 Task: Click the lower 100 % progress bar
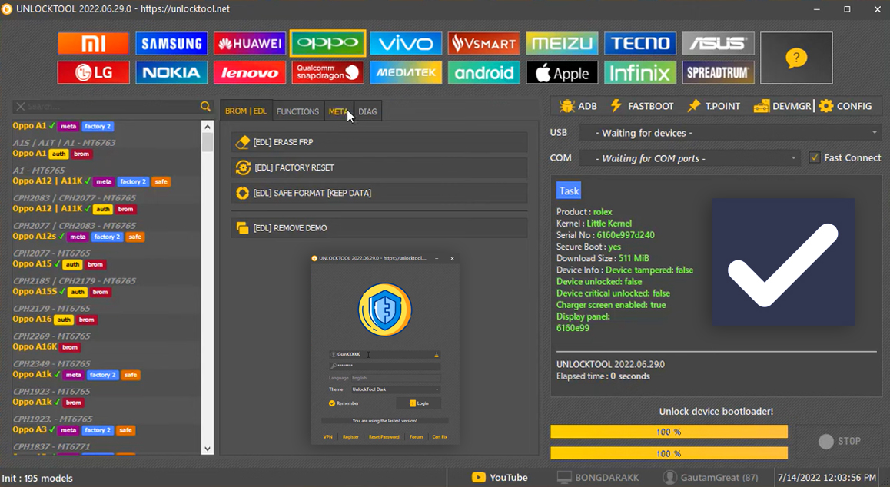669,453
